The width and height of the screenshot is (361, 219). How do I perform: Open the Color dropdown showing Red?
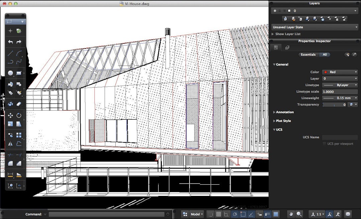click(x=340, y=72)
